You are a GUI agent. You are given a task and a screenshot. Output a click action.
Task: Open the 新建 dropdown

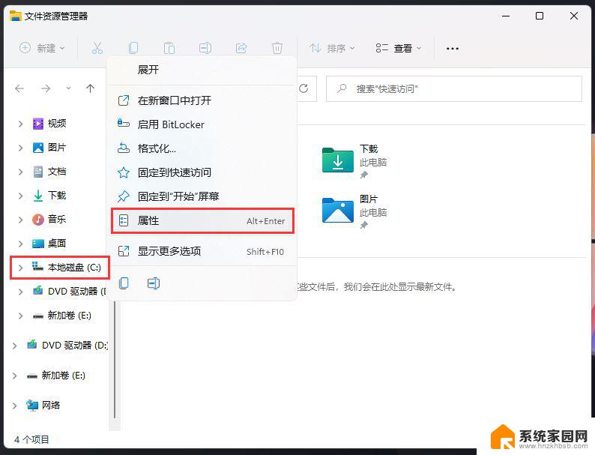coord(42,48)
